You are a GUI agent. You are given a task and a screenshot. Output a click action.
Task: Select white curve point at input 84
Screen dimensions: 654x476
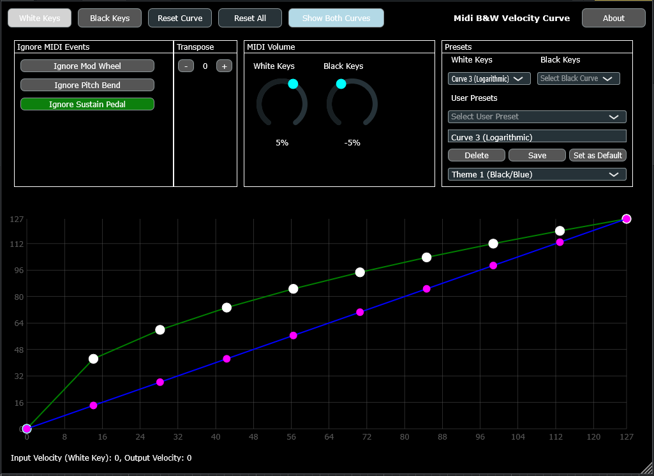(x=426, y=257)
